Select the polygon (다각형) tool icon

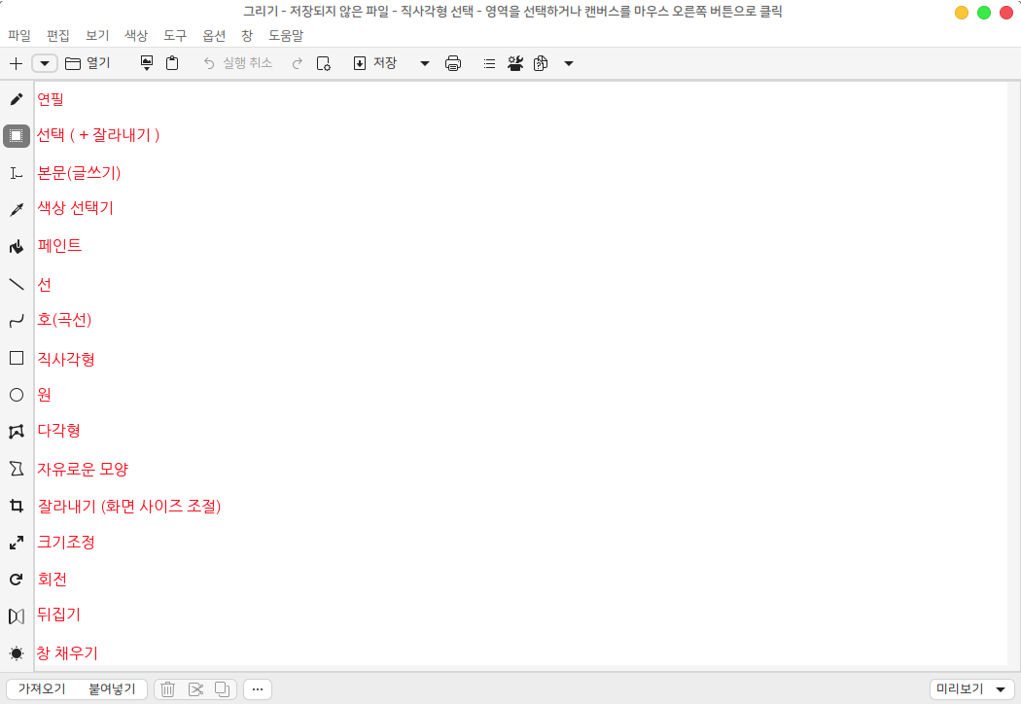[x=17, y=431]
